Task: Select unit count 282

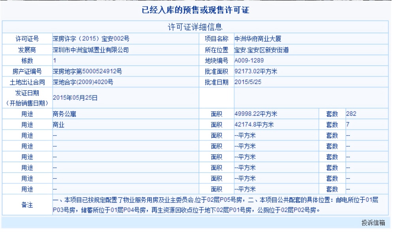Action: 351,114
